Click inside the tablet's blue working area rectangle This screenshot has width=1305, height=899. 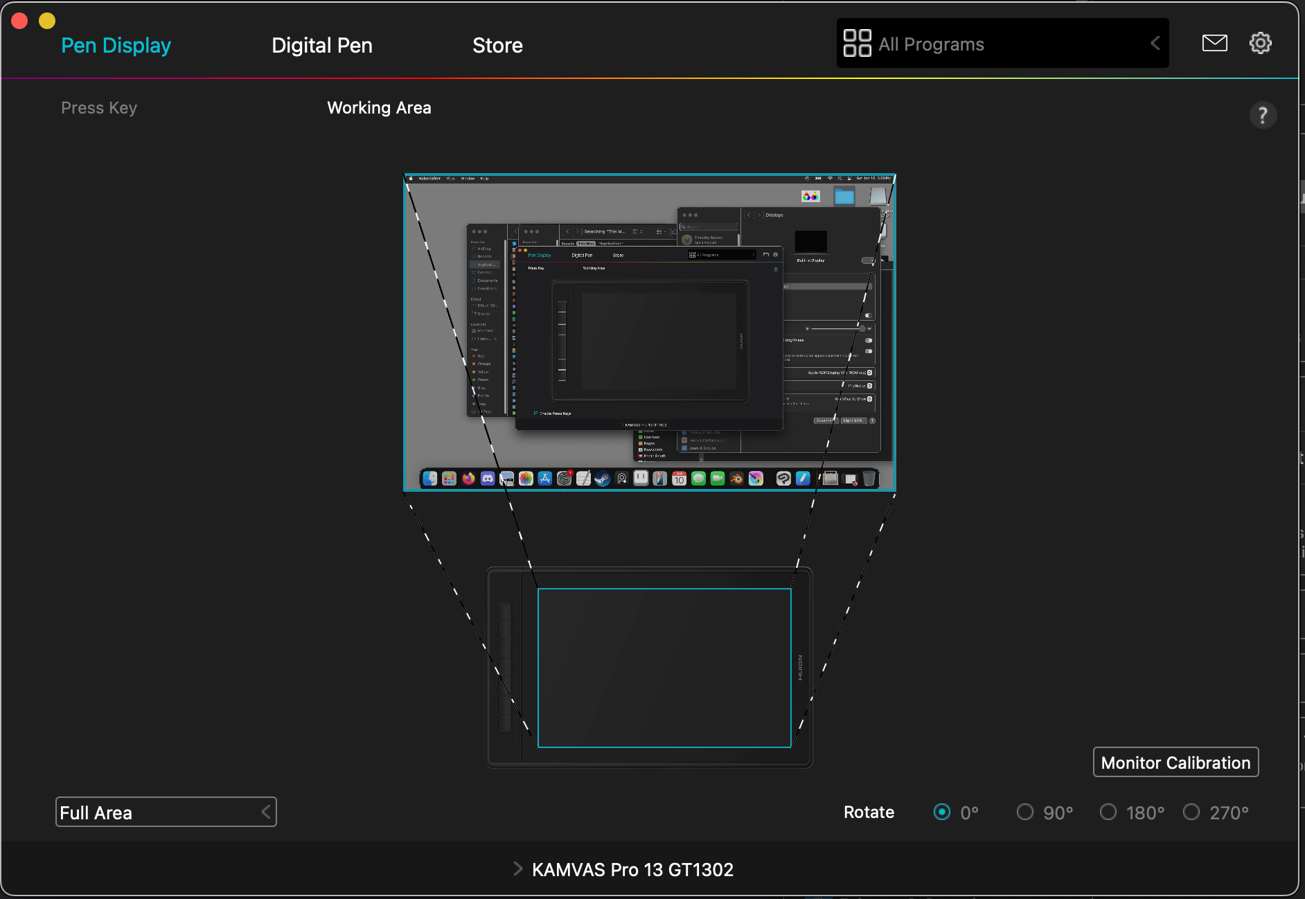pos(664,668)
